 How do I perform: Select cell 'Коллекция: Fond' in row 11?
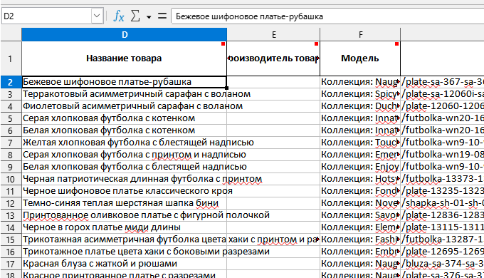click(360, 191)
